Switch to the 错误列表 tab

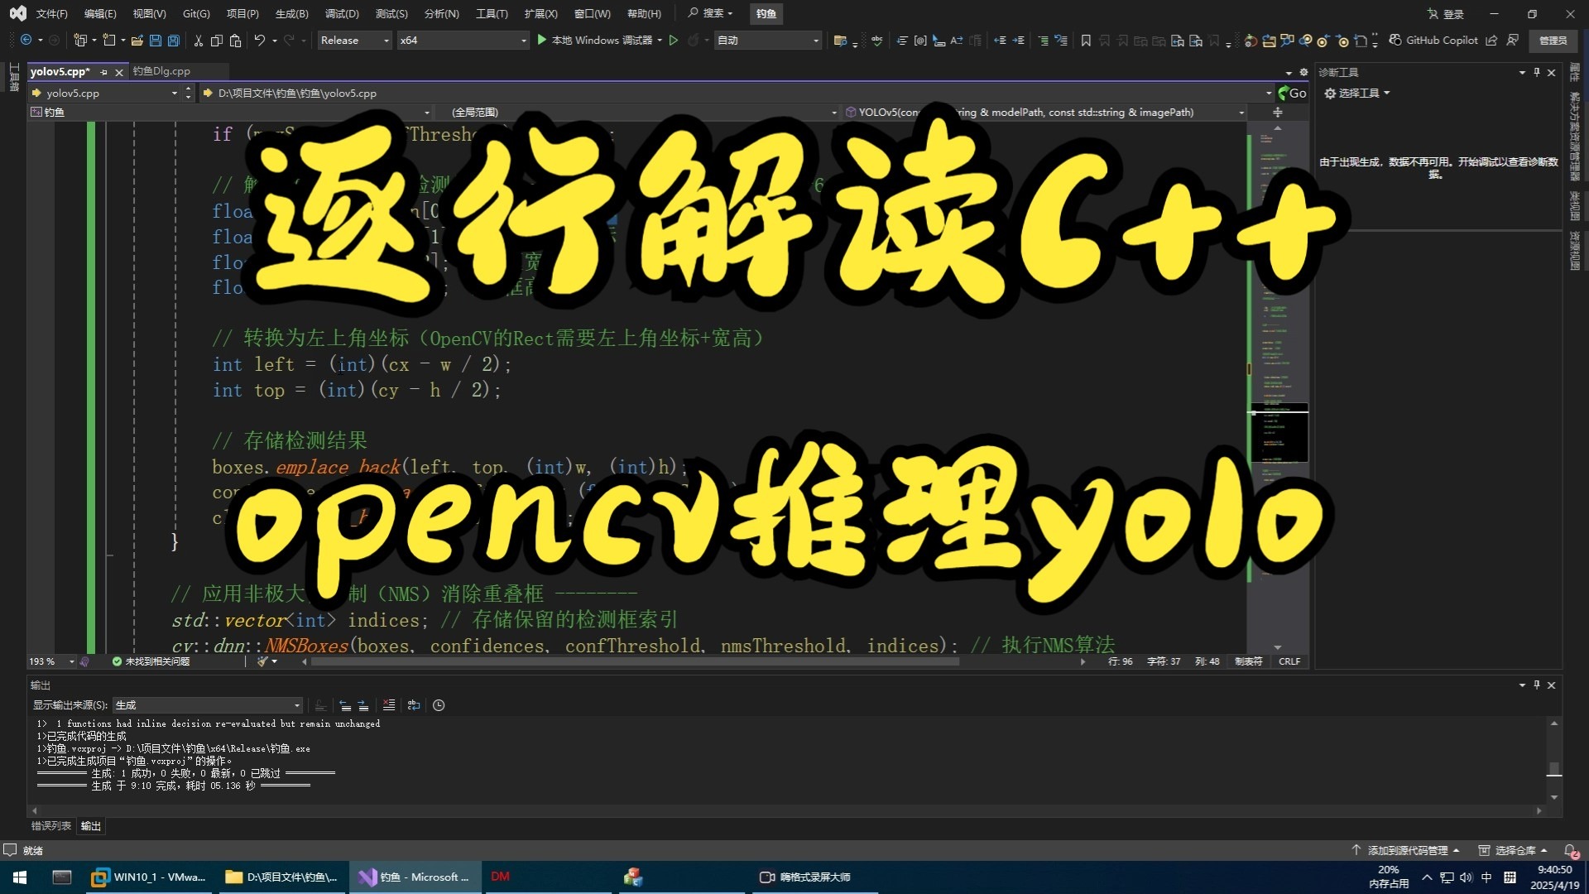coord(51,826)
